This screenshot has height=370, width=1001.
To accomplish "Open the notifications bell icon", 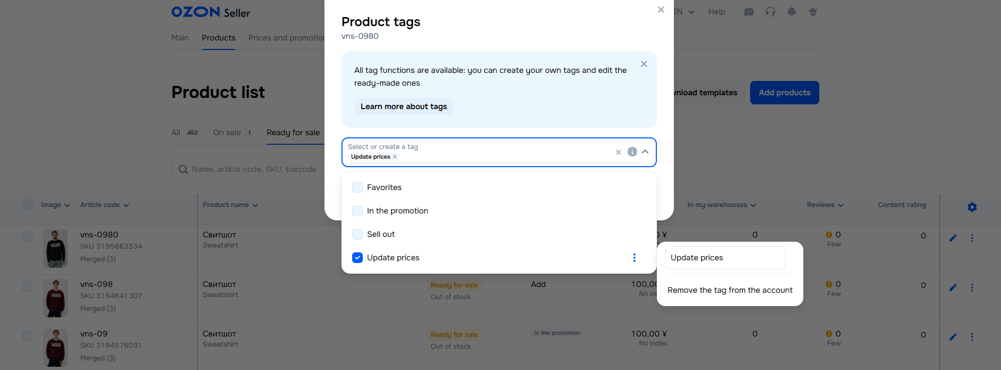I will click(x=792, y=12).
